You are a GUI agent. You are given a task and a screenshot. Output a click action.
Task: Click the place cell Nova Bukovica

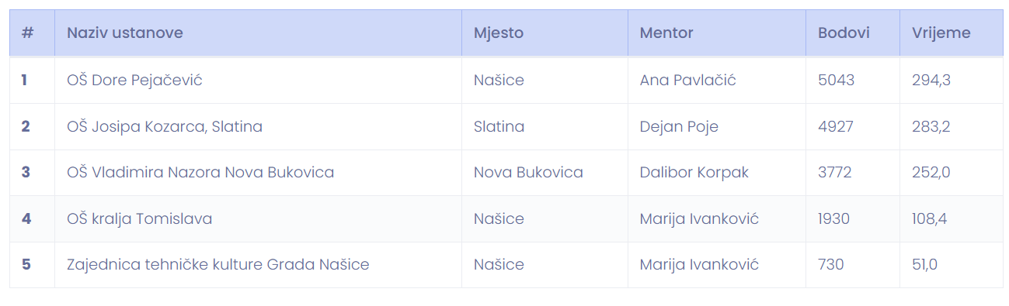coord(528,172)
